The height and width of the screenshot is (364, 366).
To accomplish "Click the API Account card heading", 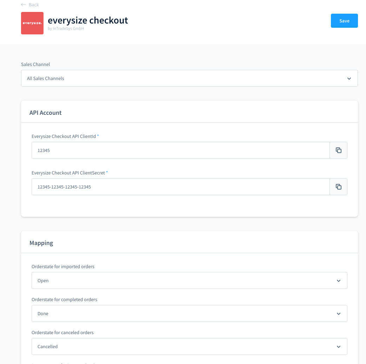I will click(46, 113).
